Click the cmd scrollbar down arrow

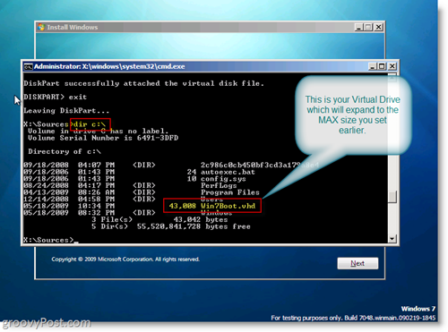392,238
